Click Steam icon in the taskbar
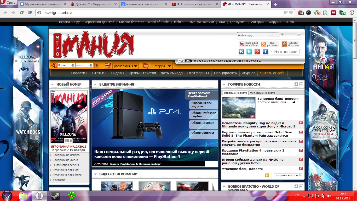Image resolution: width=357 pixels, height=201 pixels. point(55,196)
